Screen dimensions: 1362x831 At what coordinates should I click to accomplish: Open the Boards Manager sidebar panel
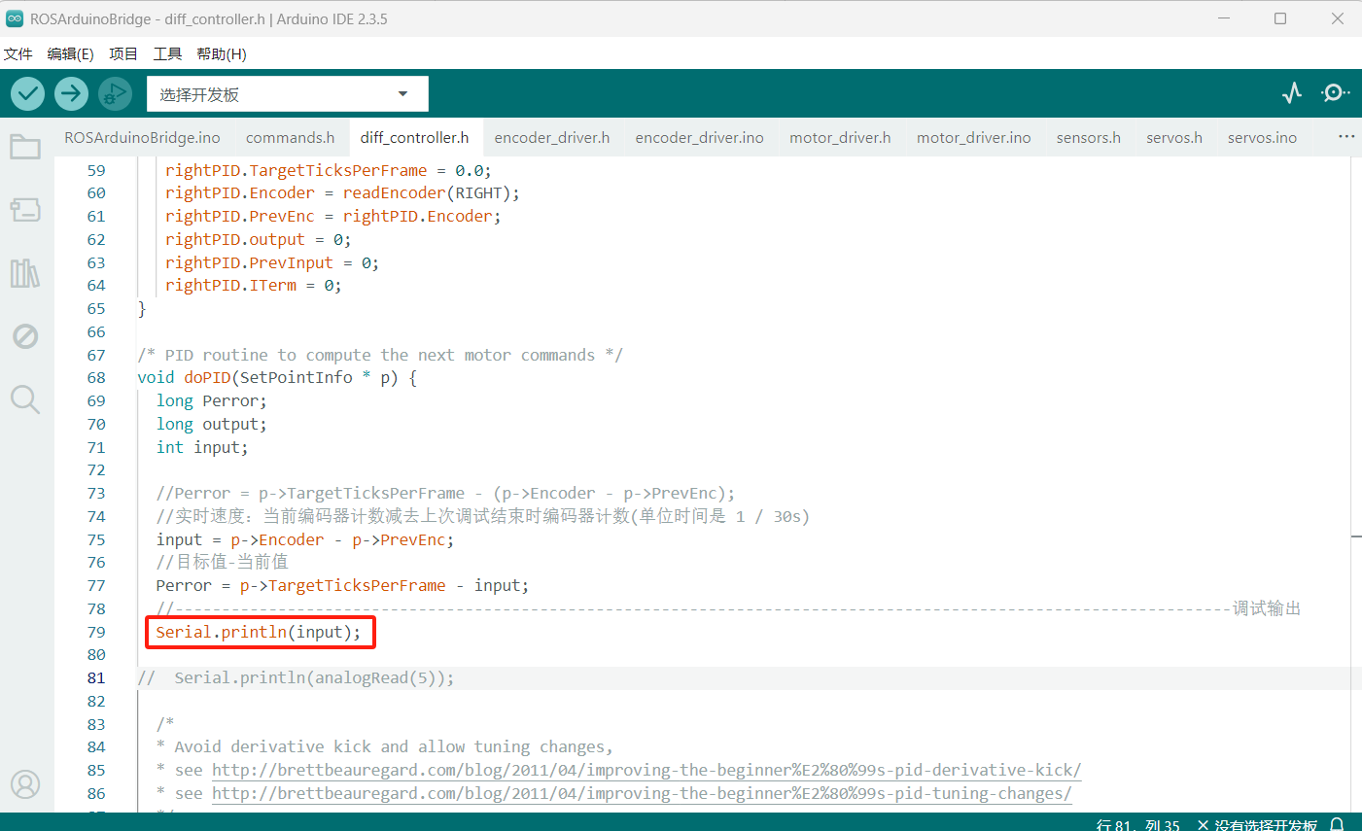coord(25,210)
